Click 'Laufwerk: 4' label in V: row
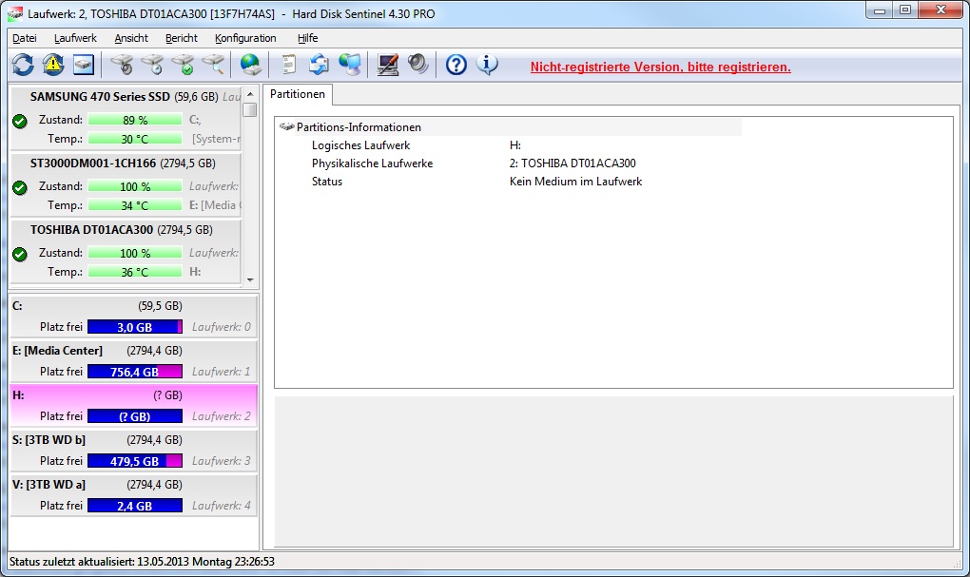The width and height of the screenshot is (970, 577). point(222,506)
